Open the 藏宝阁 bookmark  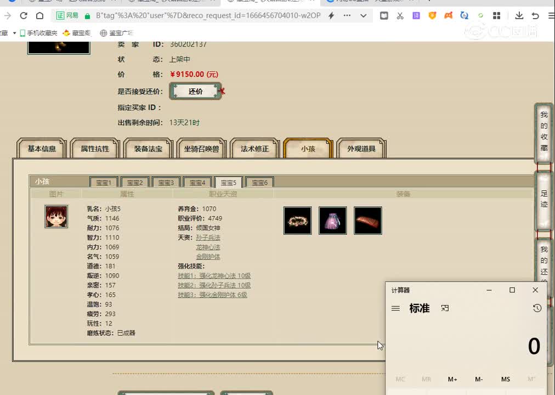coord(76,33)
